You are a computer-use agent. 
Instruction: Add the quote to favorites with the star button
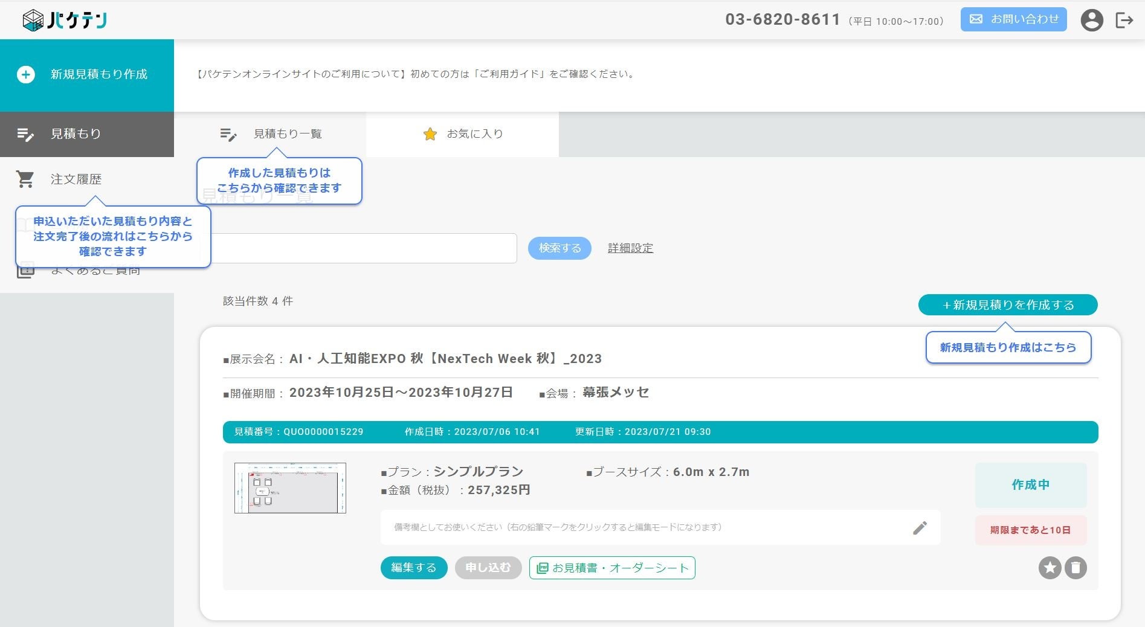[1050, 568]
